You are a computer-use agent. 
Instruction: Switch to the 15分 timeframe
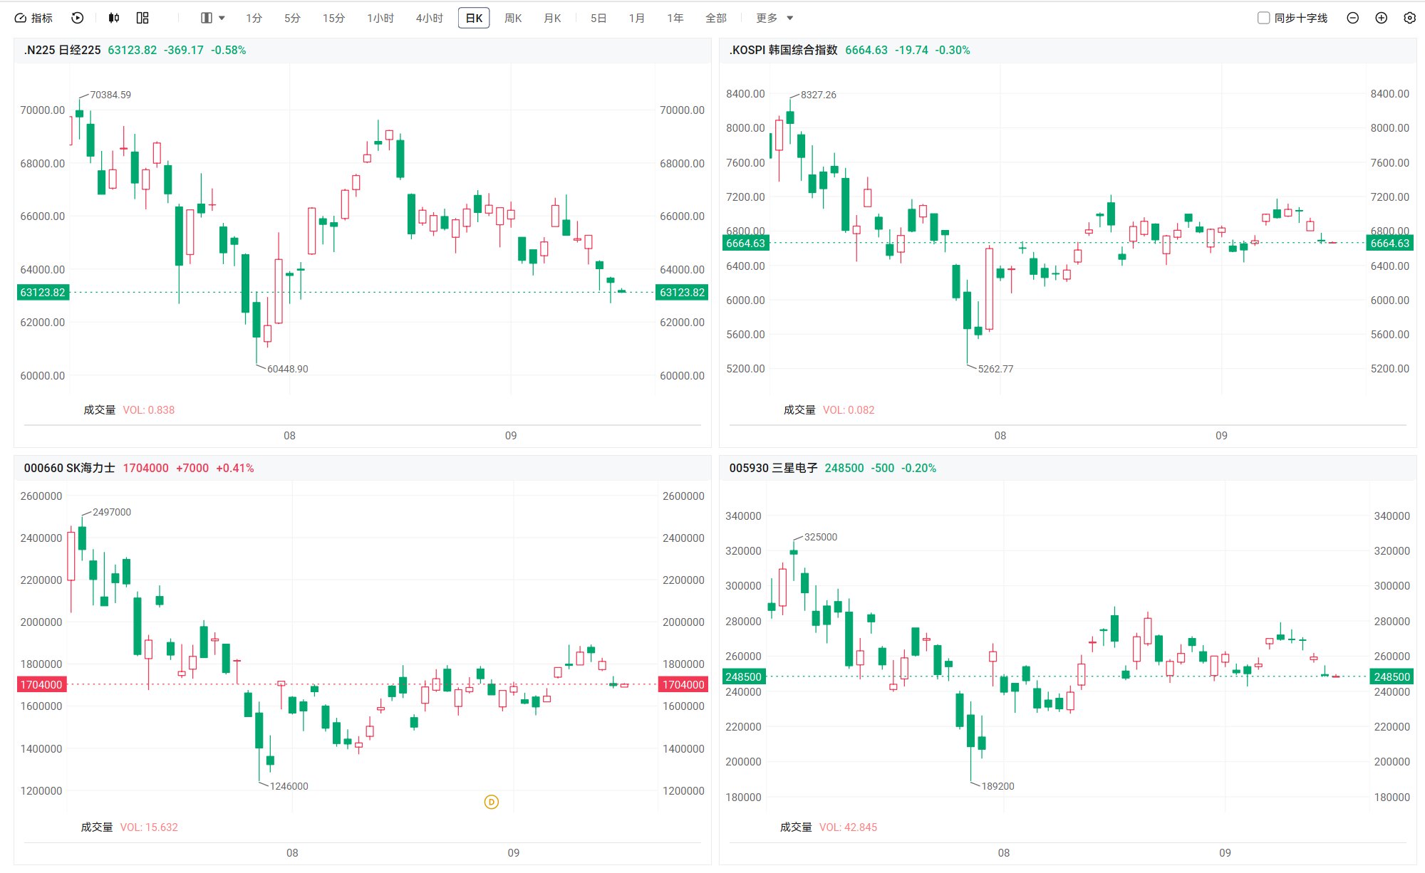(333, 18)
